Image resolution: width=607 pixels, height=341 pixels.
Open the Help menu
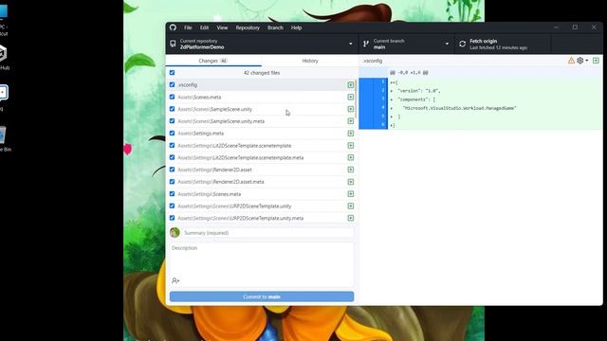coord(297,27)
